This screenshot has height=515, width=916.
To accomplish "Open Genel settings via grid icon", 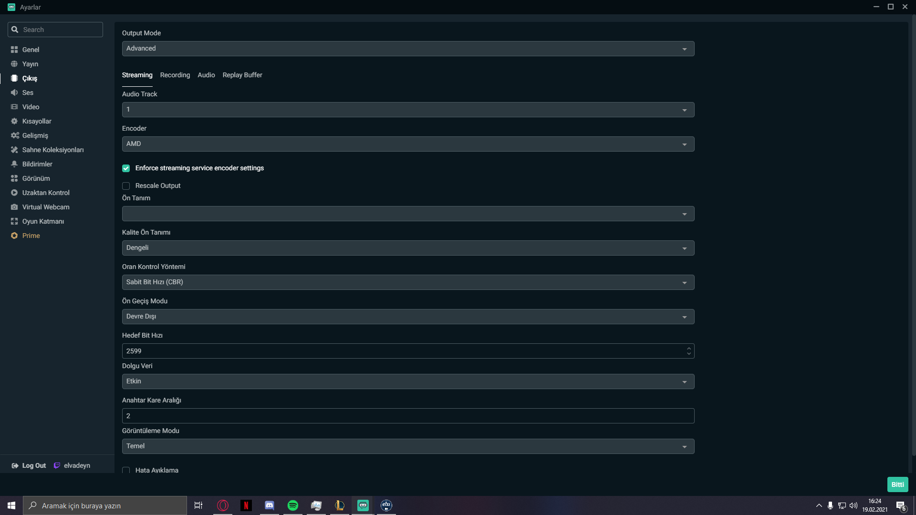I will point(14,50).
